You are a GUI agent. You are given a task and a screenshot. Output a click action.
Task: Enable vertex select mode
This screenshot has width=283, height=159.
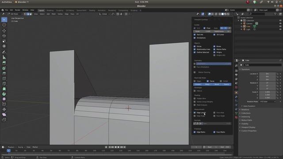(25, 14)
